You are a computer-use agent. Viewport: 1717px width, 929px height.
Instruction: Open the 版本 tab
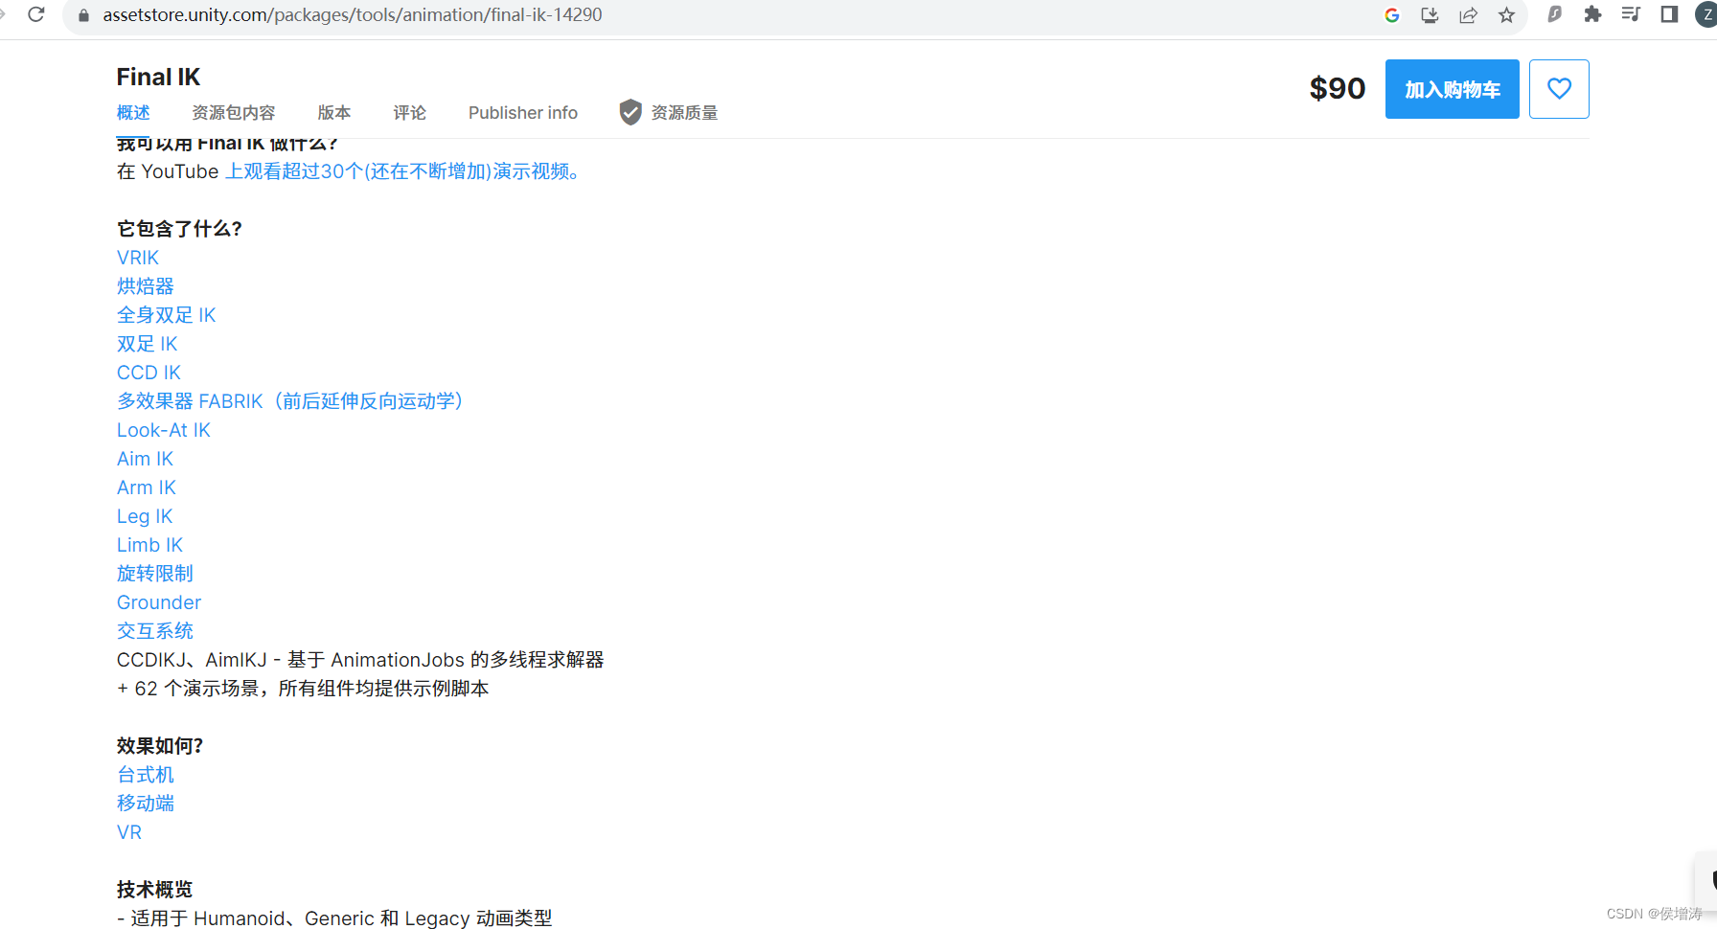[334, 113]
